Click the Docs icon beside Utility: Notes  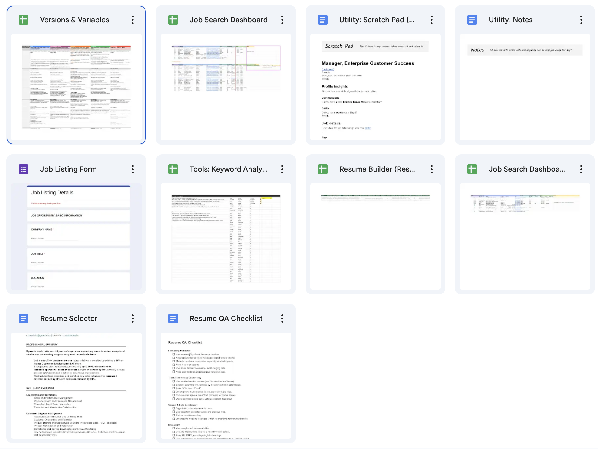coord(472,20)
